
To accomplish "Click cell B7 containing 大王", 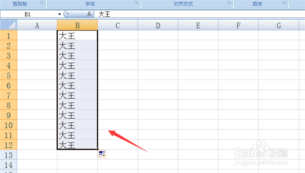I will 77,95.
